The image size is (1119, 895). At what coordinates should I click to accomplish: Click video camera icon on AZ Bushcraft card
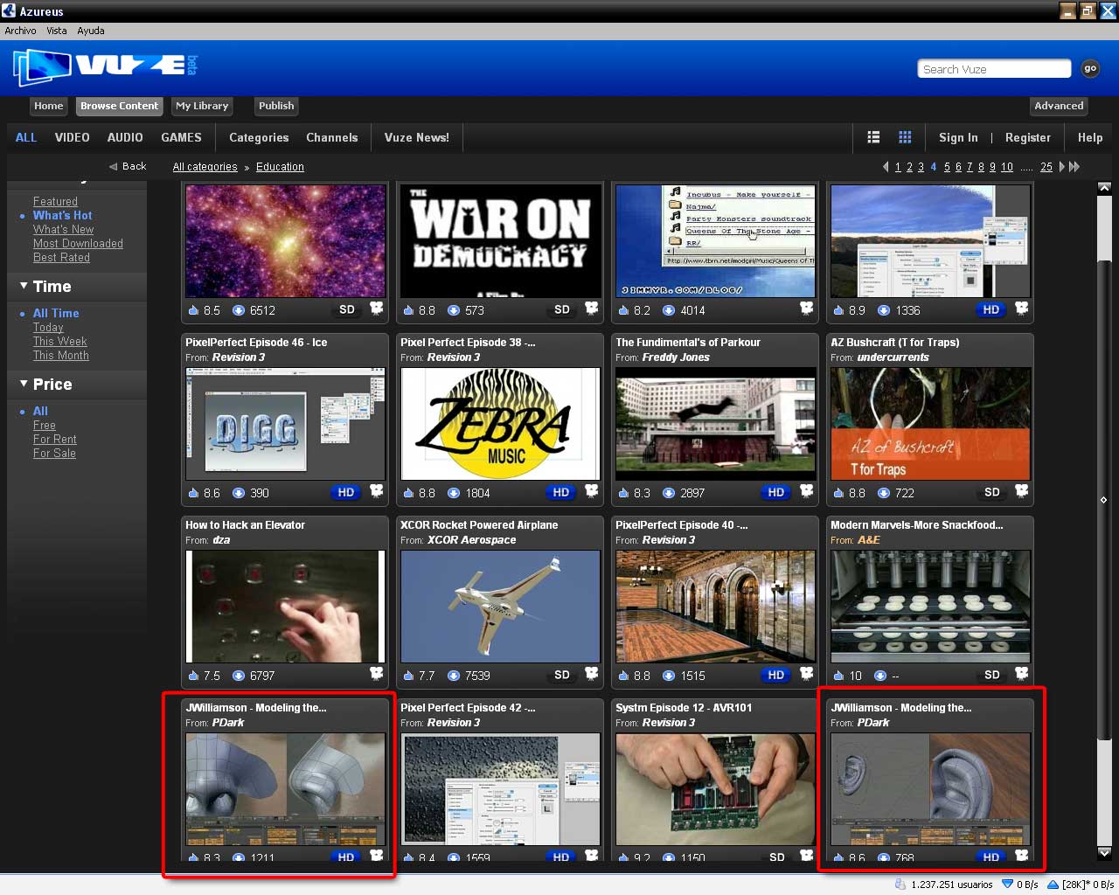click(1022, 492)
